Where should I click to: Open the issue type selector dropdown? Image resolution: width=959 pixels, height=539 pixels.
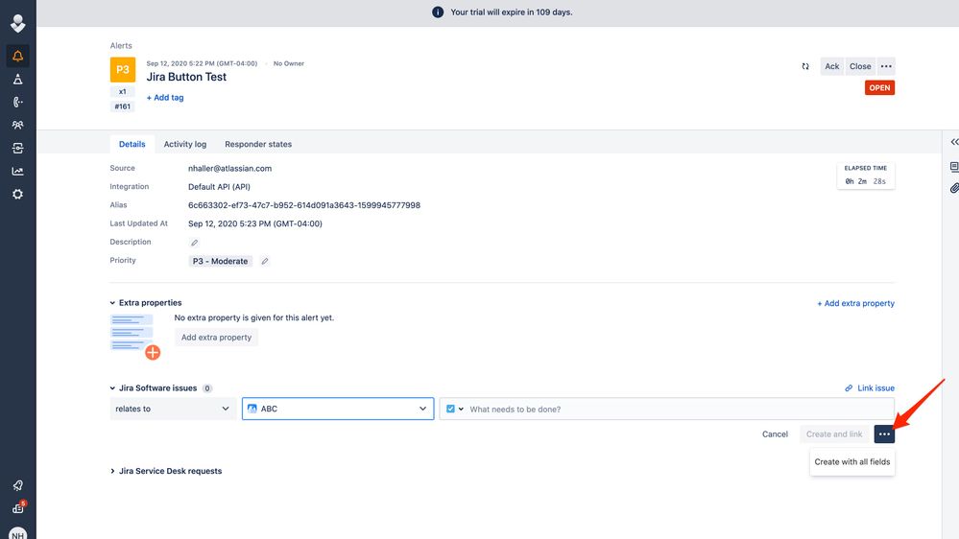click(455, 409)
